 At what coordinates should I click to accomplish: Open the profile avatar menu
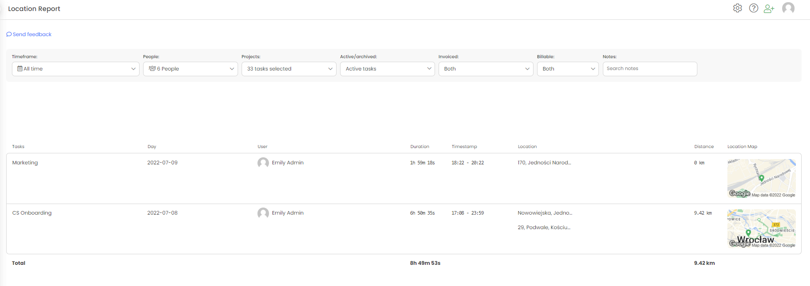[788, 8]
